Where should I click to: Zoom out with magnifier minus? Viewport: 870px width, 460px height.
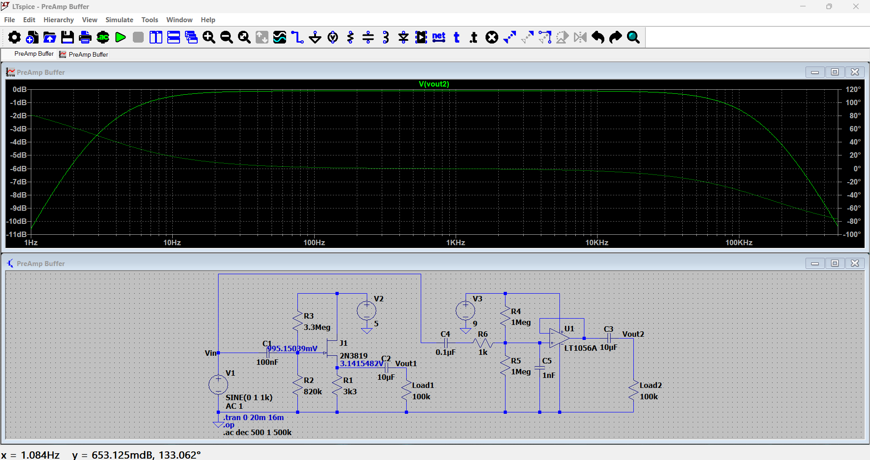coord(227,37)
